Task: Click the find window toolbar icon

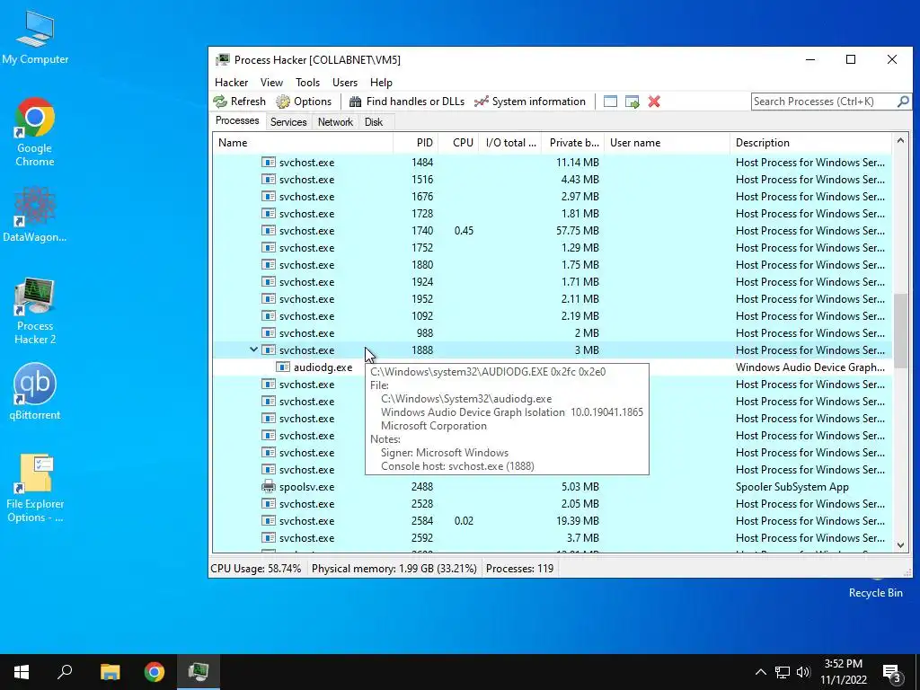Action: pyautogui.click(x=610, y=102)
